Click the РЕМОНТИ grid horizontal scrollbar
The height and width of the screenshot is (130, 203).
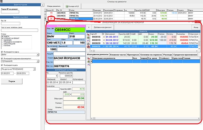(x=144, y=51)
